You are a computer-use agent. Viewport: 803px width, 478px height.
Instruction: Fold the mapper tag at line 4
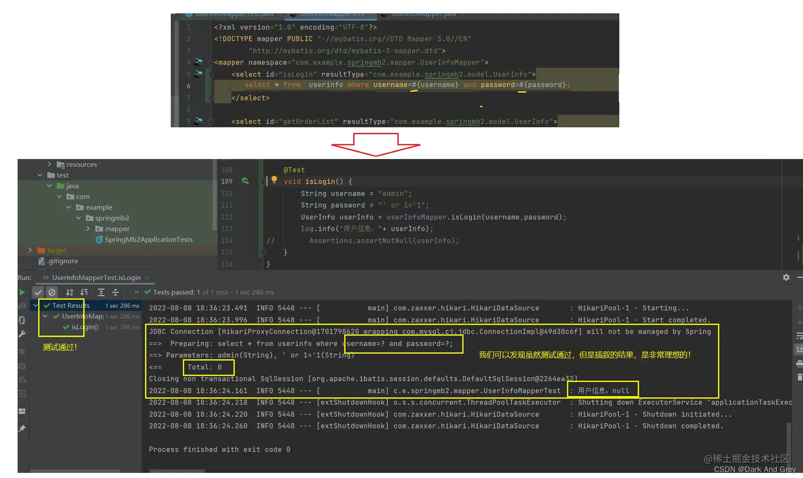point(211,63)
